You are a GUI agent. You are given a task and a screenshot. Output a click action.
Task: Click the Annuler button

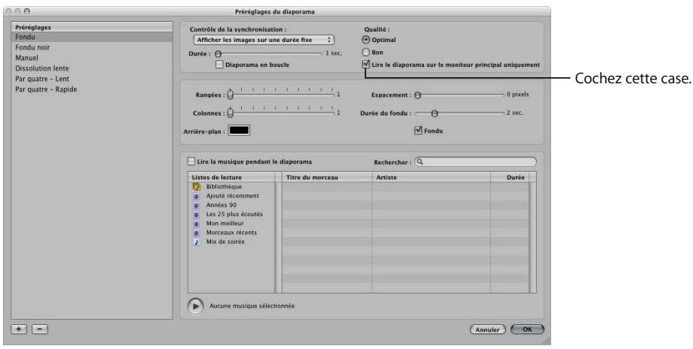(487, 329)
